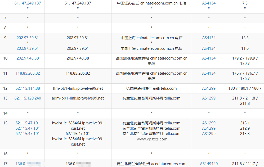Select hop number 16
Image resolution: width=264 pixels, height=167 pixels.
coord(5,154)
